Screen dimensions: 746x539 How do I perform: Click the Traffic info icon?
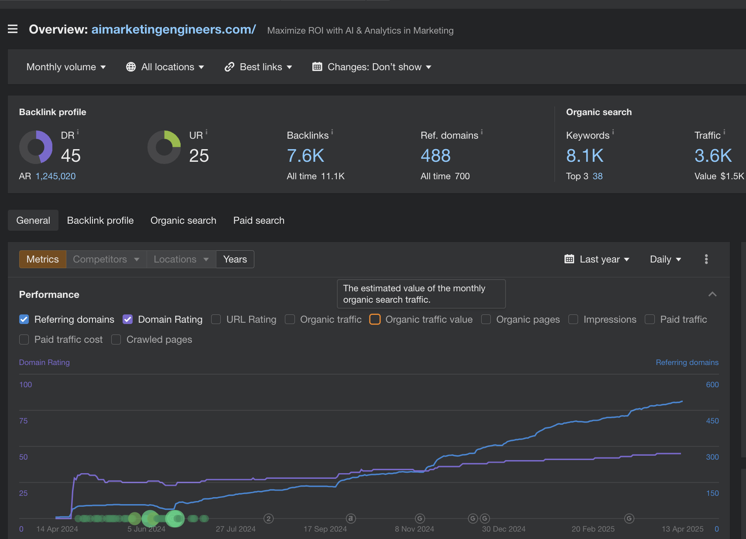point(724,132)
